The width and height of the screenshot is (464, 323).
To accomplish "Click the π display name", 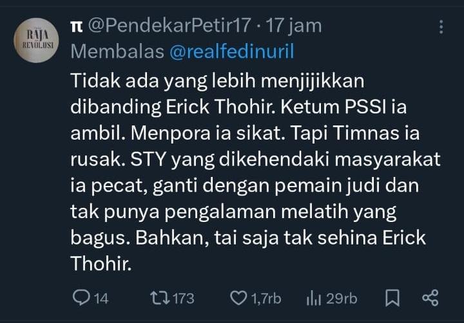I will [75, 27].
